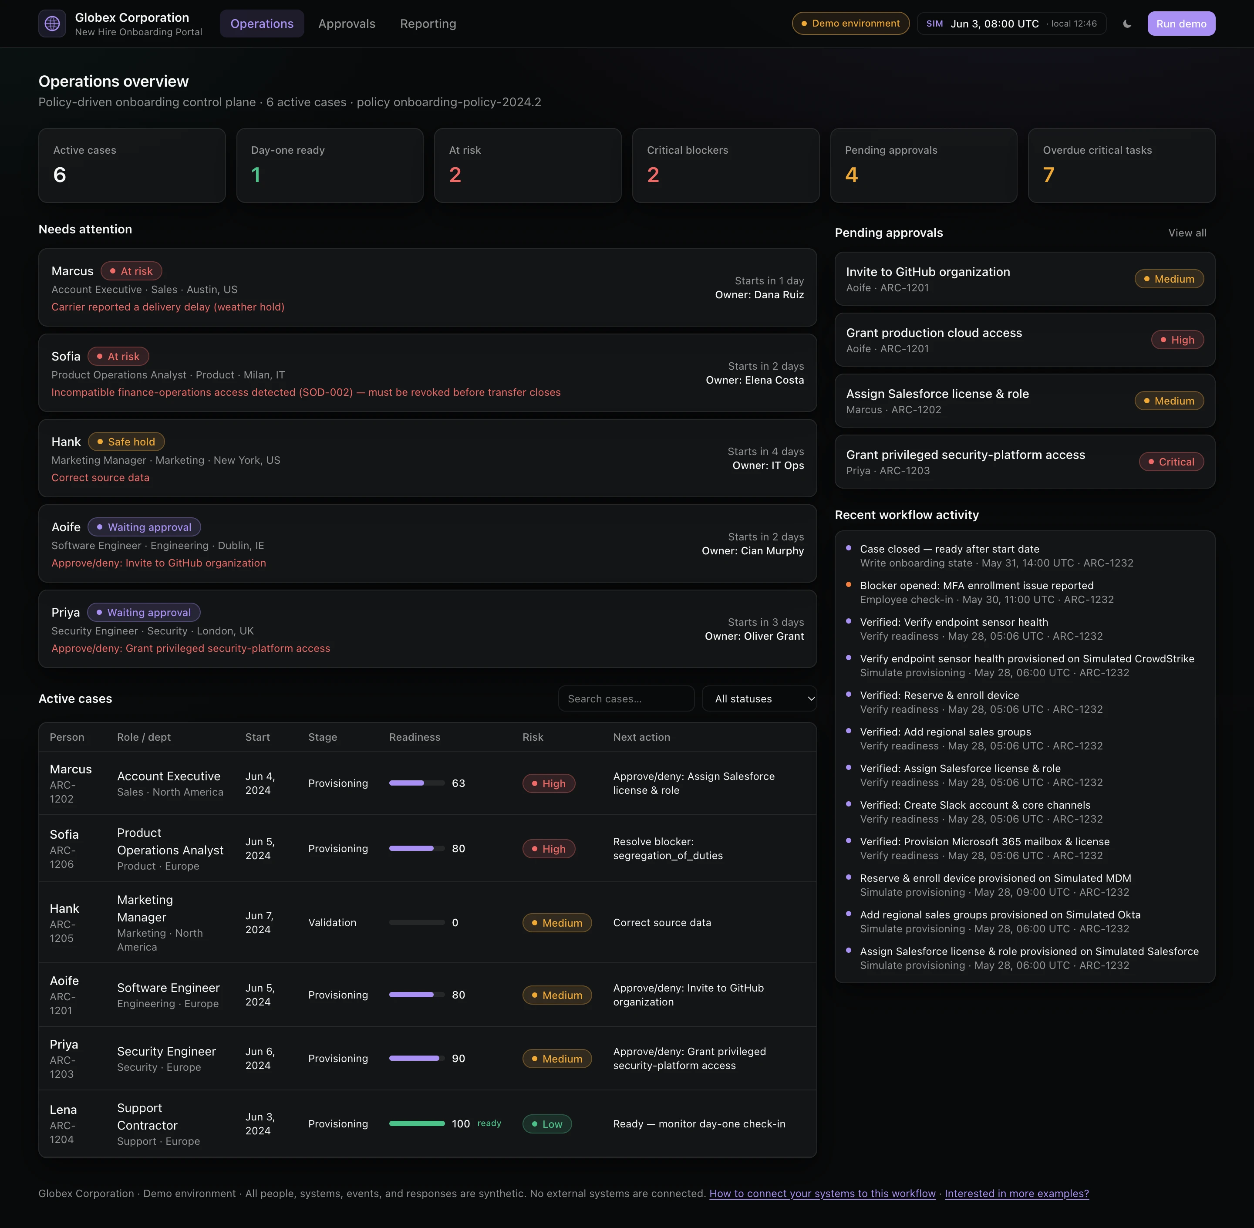Click Blocker opened MFA enrollment activity entry
The width and height of the screenshot is (1254, 1228).
pos(1025,592)
